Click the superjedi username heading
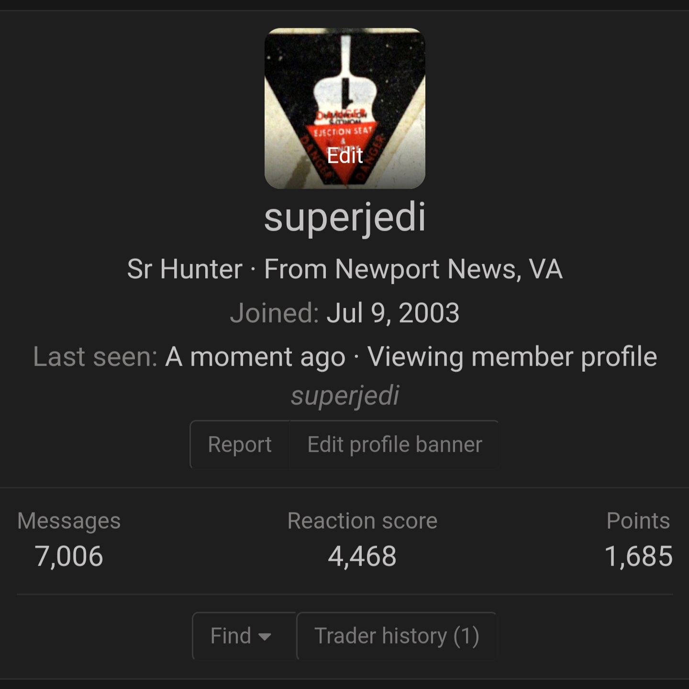Image resolution: width=689 pixels, height=689 pixels. 344,218
